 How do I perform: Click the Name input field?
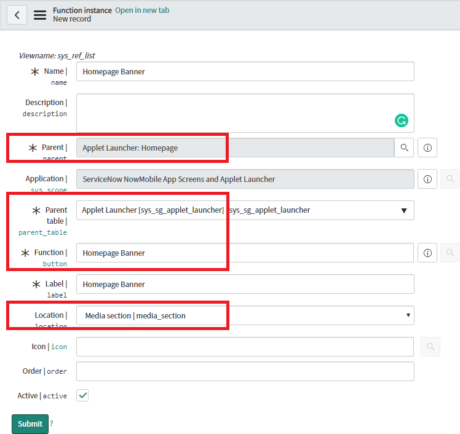coord(245,71)
